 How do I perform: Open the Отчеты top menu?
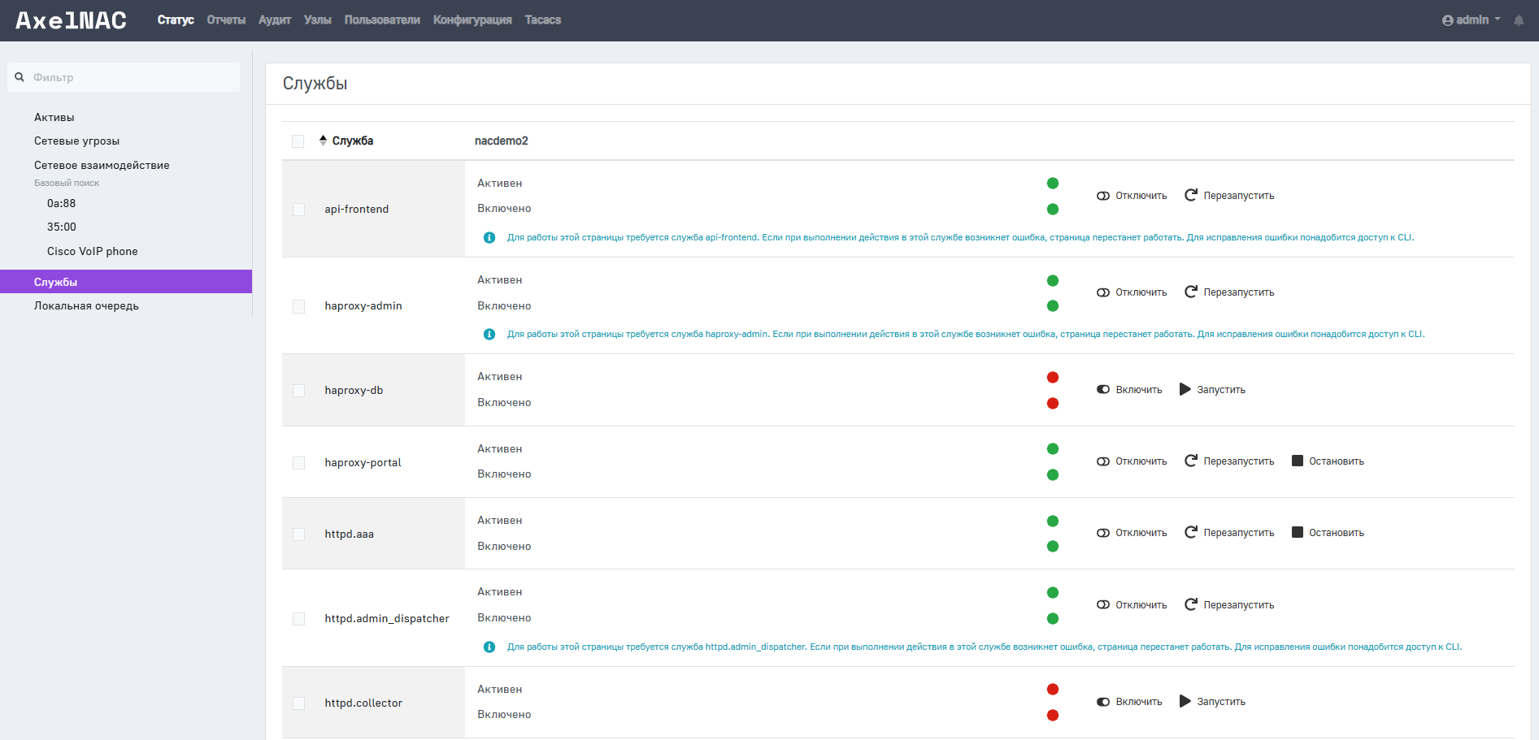pos(226,20)
